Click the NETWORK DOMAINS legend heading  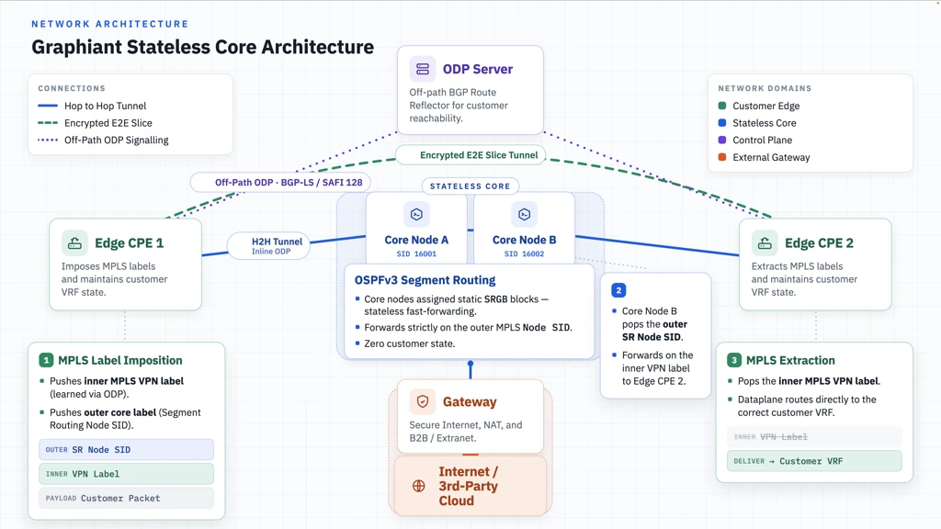(x=765, y=88)
